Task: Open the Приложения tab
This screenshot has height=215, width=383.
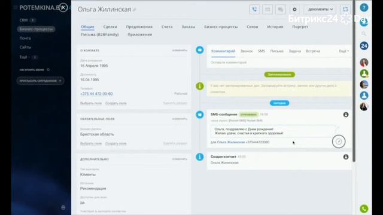Action: (139, 35)
